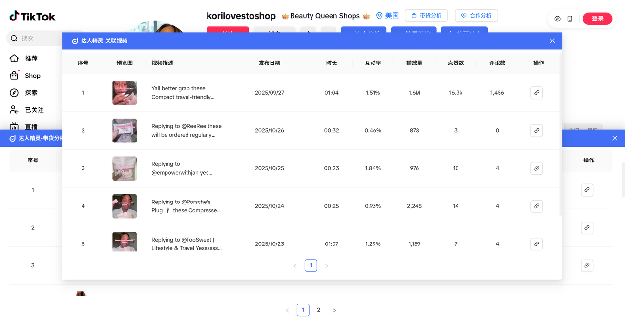The image size is (625, 324).
Task: Go to next page in dialog pagination
Action: tap(327, 266)
